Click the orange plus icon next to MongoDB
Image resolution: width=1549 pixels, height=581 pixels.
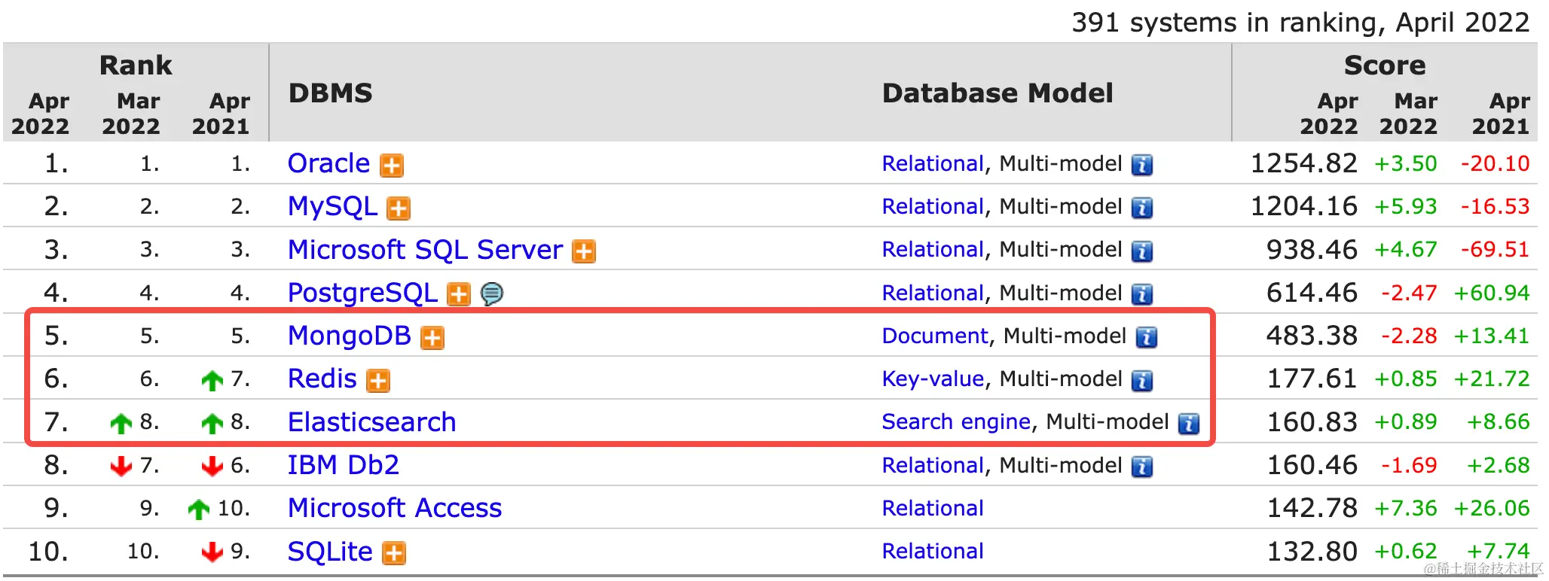pos(432,338)
